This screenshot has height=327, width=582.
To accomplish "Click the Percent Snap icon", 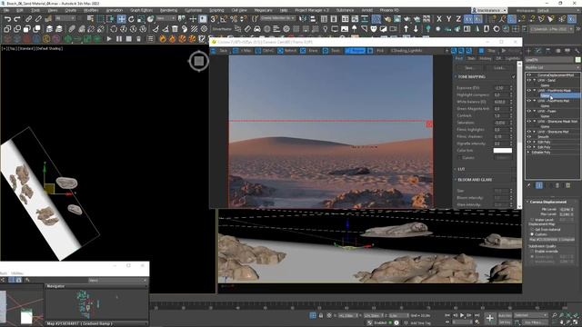I will click(234, 19).
